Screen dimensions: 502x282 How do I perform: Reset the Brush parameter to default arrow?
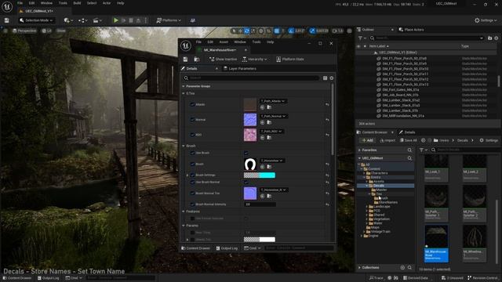point(327,164)
